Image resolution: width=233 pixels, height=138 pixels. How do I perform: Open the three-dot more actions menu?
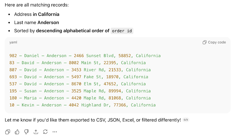pos(55,132)
